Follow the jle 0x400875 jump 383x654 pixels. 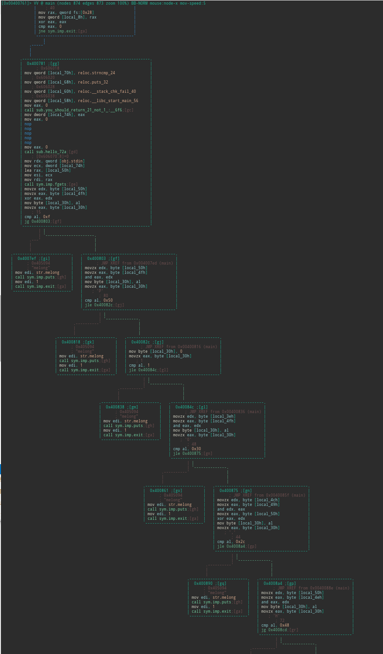(x=193, y=453)
